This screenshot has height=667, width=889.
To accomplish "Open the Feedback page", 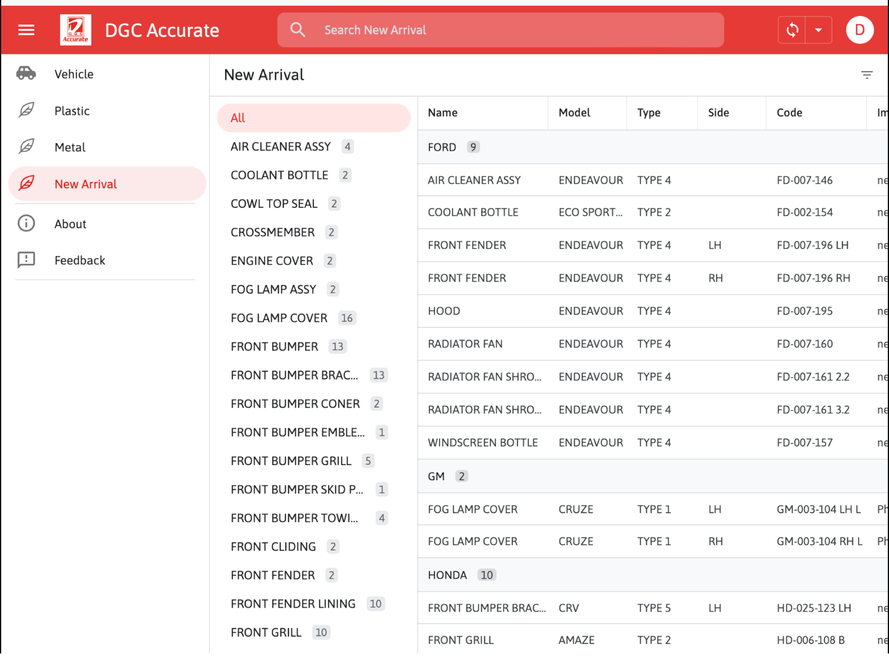I will 107,260.
